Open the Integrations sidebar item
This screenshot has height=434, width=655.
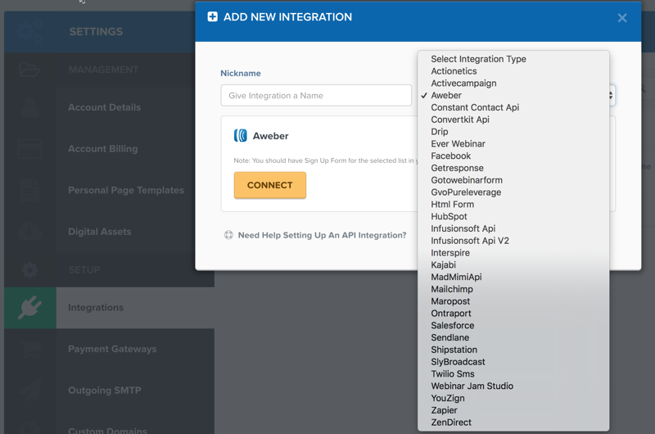96,307
